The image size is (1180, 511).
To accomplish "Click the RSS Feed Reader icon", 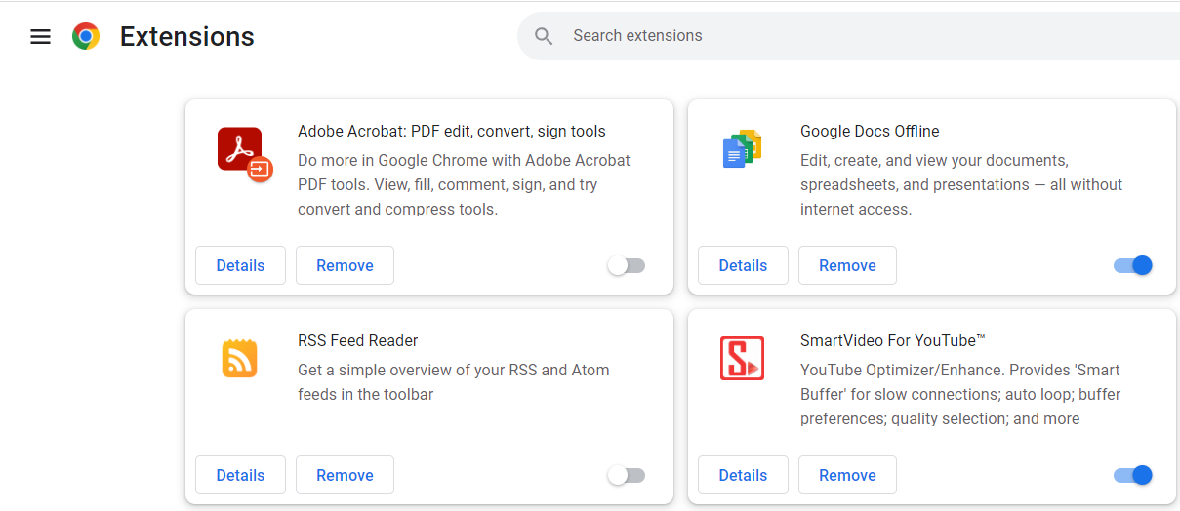I will pyautogui.click(x=239, y=359).
